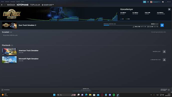Image resolution: width=172 pixels, height=97 pixels.
Task: Start Microsoft Flight Simulator download now
Action: (x=164, y=59)
